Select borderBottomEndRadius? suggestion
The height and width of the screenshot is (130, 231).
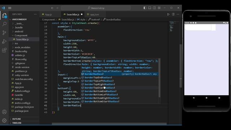[120, 91]
